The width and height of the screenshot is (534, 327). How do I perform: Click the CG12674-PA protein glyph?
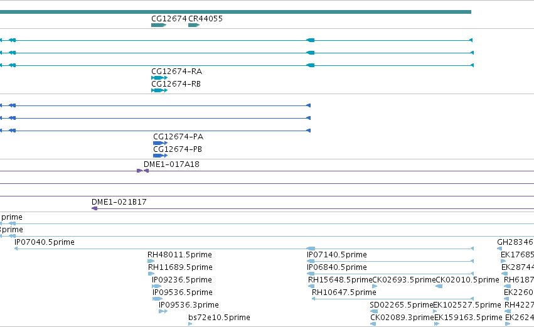coord(160,143)
